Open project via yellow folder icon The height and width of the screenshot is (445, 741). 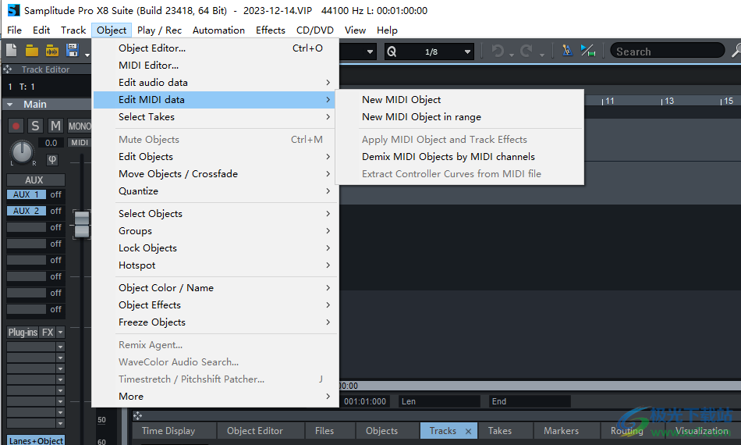coord(32,51)
